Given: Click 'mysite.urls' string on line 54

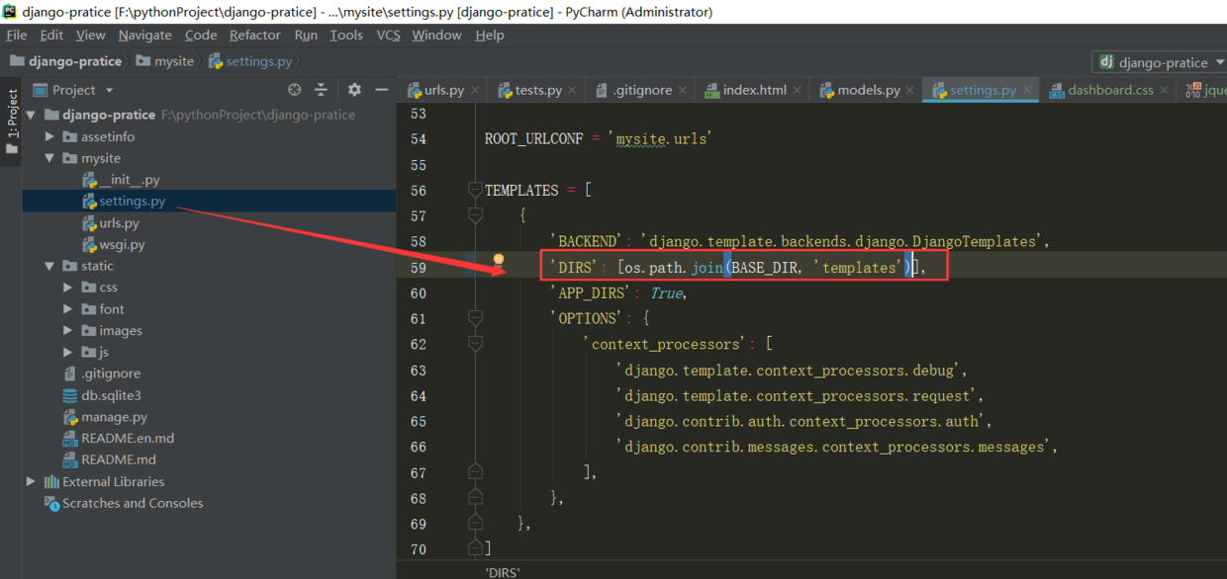Looking at the screenshot, I should (660, 139).
